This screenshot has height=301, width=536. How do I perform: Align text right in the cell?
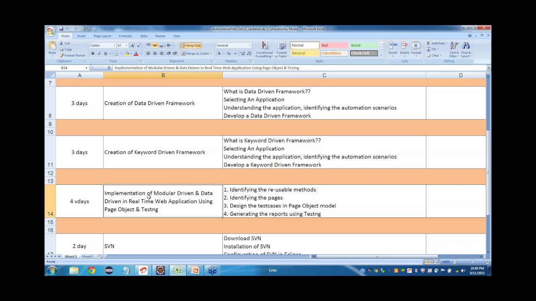(161, 54)
